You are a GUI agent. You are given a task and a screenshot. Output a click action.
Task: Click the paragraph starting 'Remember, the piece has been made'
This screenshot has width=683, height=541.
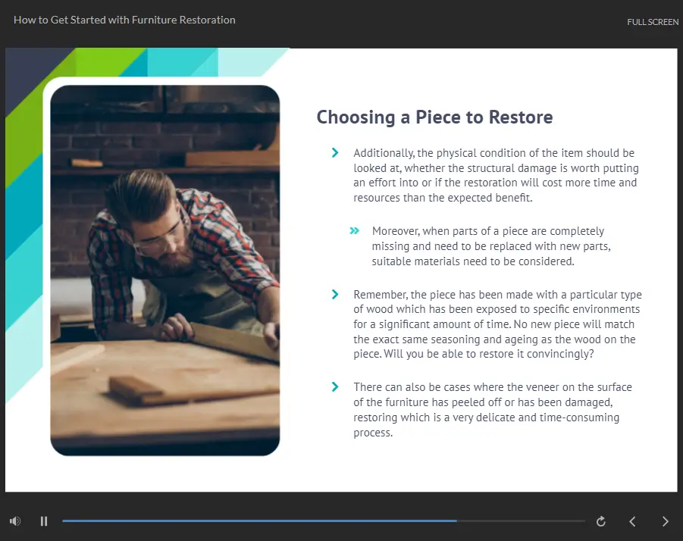497,324
